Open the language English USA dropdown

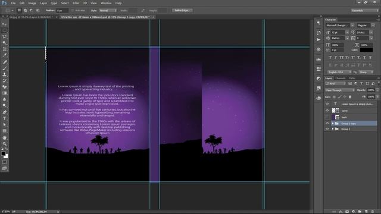pyautogui.click(x=339, y=72)
